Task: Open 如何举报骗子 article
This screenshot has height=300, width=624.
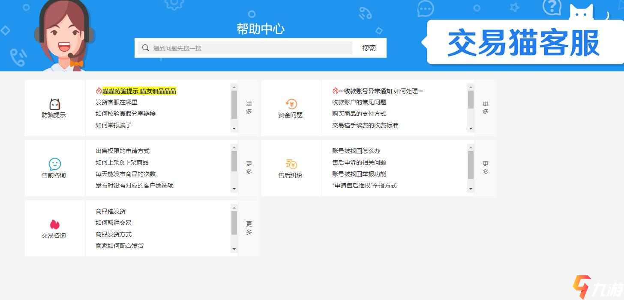Action: 114,126
